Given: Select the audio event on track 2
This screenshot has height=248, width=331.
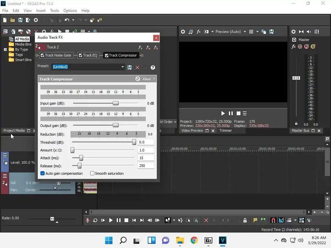Looking at the screenshot, I should click(90, 188).
